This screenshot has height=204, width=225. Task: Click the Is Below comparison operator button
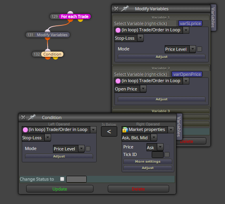109,131
